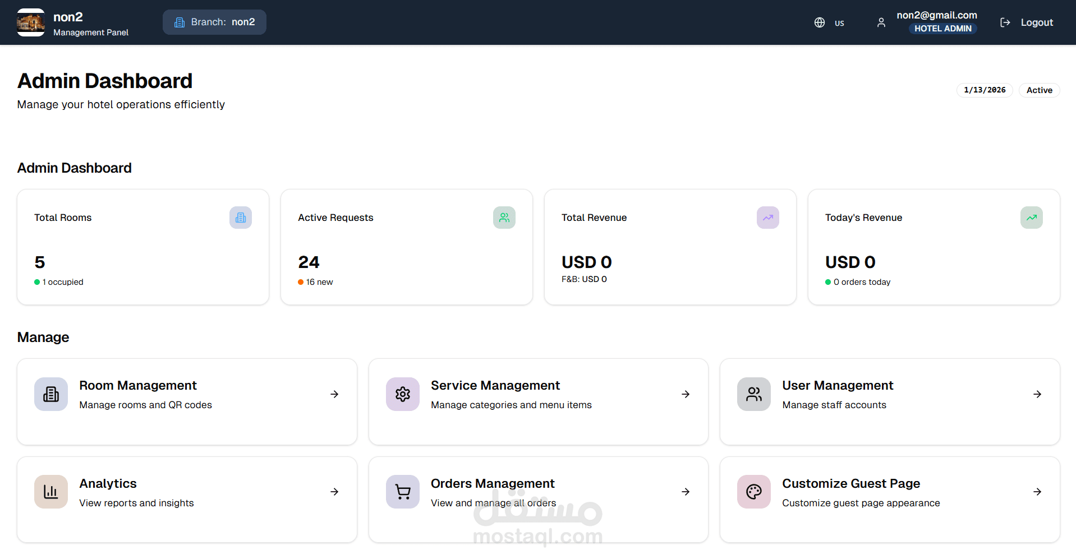1076x559 pixels.
Task: Click the 1/13/2026 date badge
Action: [x=985, y=90]
